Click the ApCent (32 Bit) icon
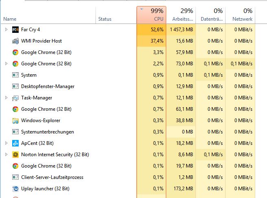267x198 pixels. point(15,143)
